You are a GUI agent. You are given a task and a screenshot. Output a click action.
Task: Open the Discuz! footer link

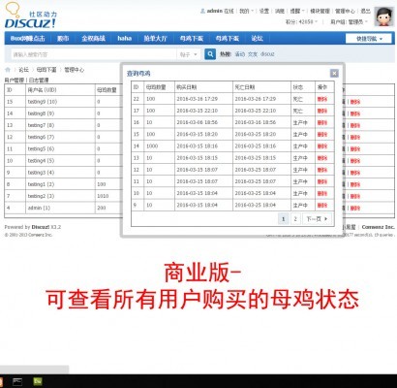coord(41,227)
